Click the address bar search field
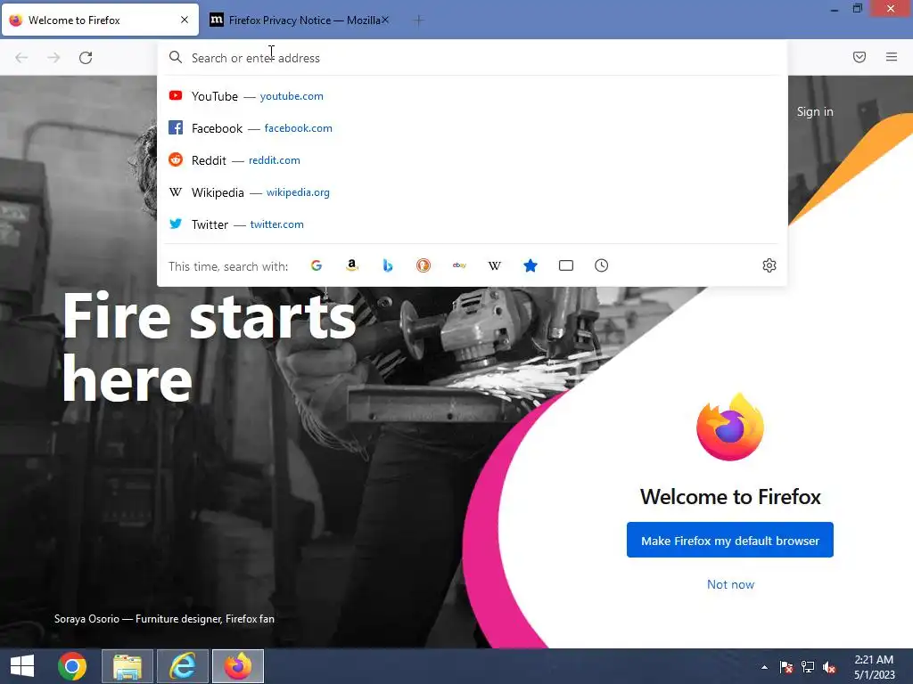 tap(473, 58)
